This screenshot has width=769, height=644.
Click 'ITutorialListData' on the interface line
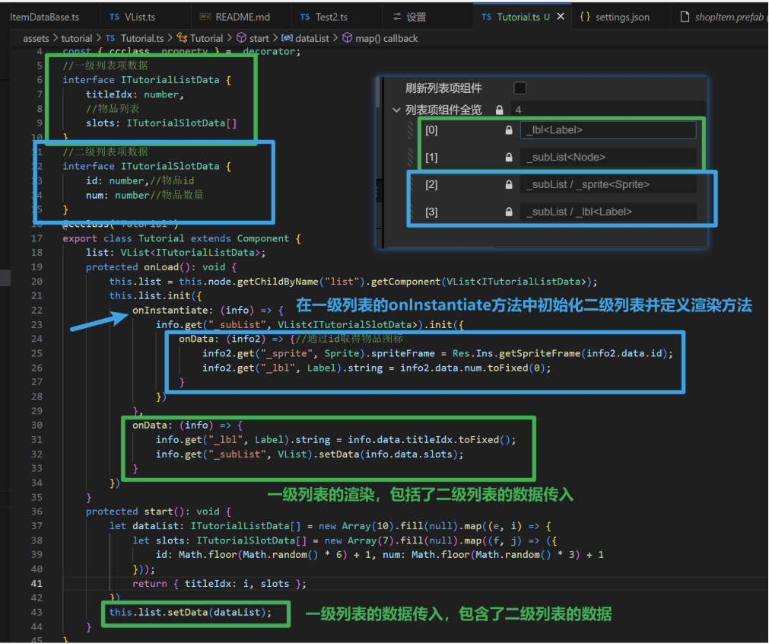pyautogui.click(x=170, y=80)
